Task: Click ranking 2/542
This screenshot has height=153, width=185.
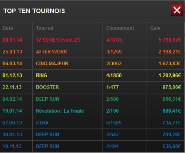Action: click(112, 135)
